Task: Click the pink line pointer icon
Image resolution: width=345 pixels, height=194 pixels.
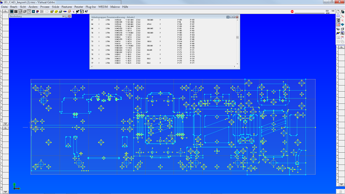Action: (x=73, y=11)
